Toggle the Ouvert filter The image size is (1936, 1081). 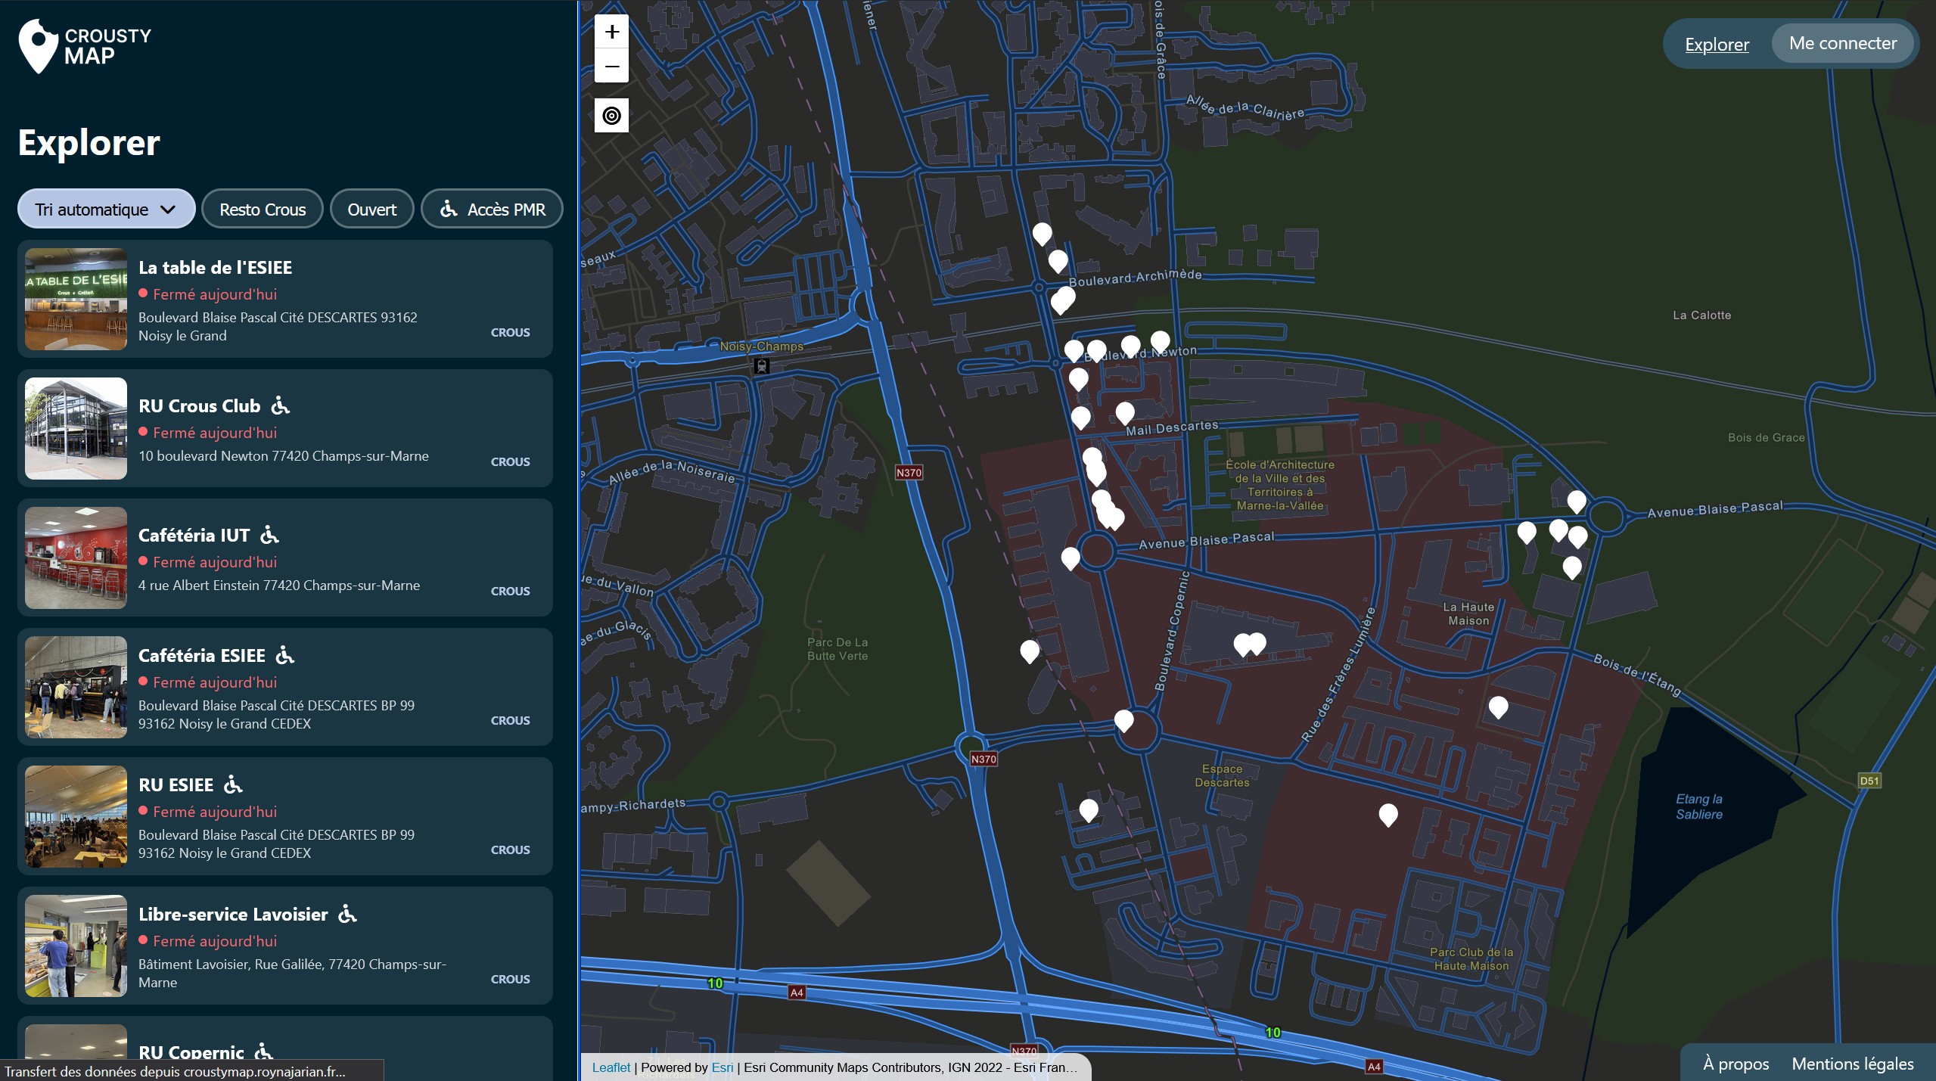372,209
